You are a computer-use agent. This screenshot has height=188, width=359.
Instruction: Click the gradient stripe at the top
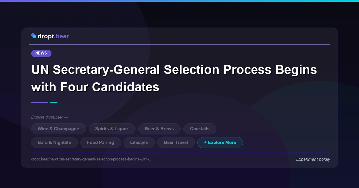tap(180, 1)
